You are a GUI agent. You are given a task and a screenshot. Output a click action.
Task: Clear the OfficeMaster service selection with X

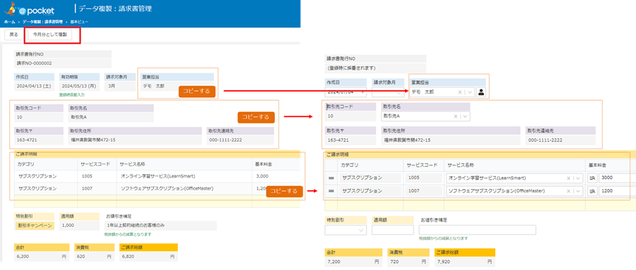tap(568, 190)
